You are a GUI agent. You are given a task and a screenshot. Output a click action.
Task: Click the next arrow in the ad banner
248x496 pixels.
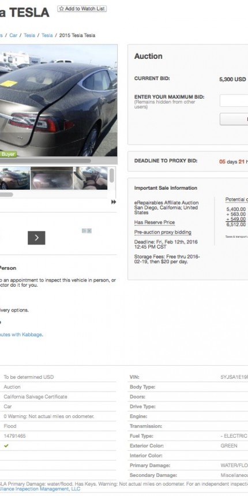click(x=36, y=238)
